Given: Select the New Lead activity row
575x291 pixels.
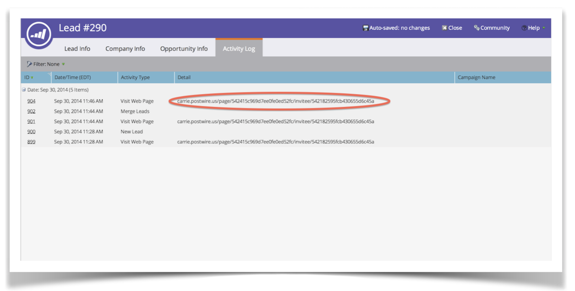Looking at the screenshot, I should pyautogui.click(x=132, y=131).
